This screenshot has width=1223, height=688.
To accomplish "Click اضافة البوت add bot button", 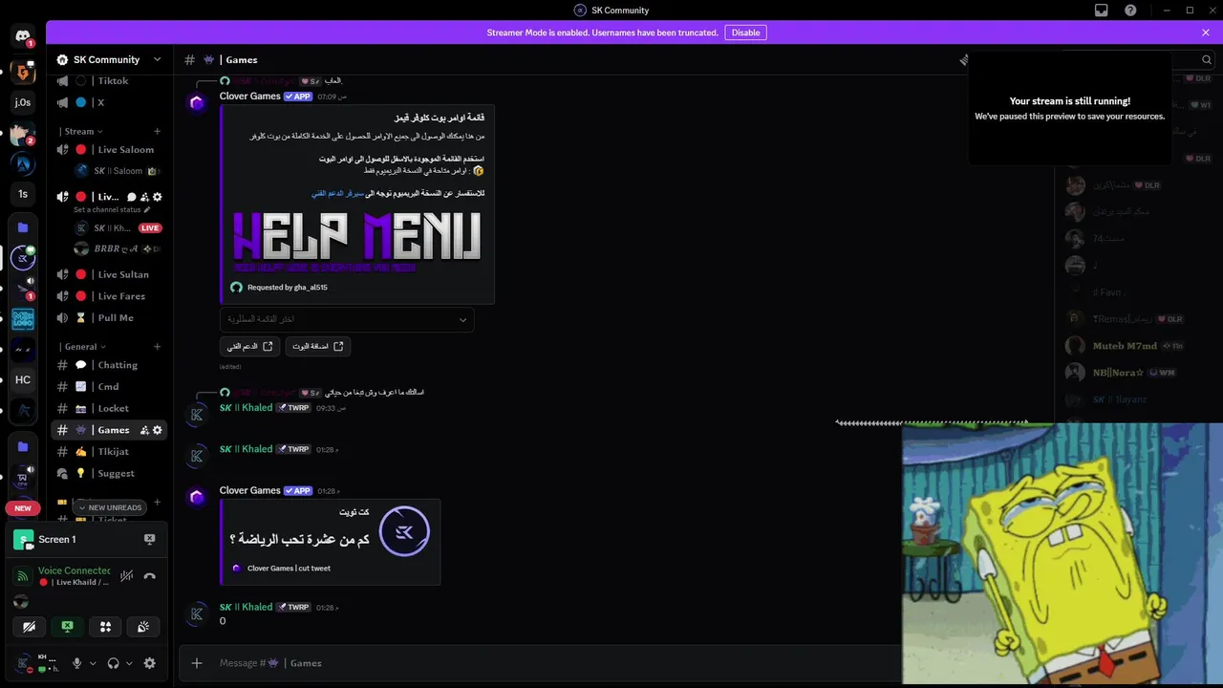I will [x=317, y=346].
